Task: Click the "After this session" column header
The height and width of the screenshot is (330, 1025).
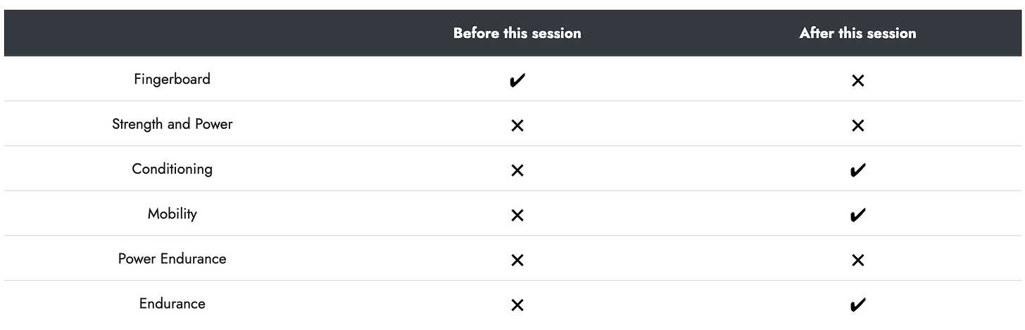Action: point(857,33)
